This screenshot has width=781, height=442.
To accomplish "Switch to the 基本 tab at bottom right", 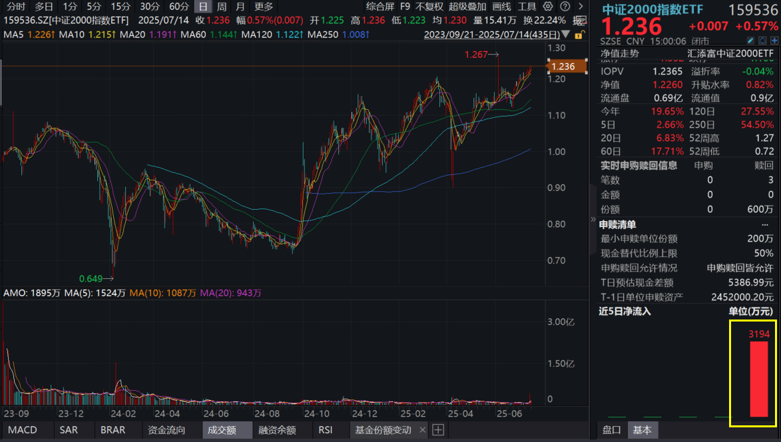I will point(643,430).
